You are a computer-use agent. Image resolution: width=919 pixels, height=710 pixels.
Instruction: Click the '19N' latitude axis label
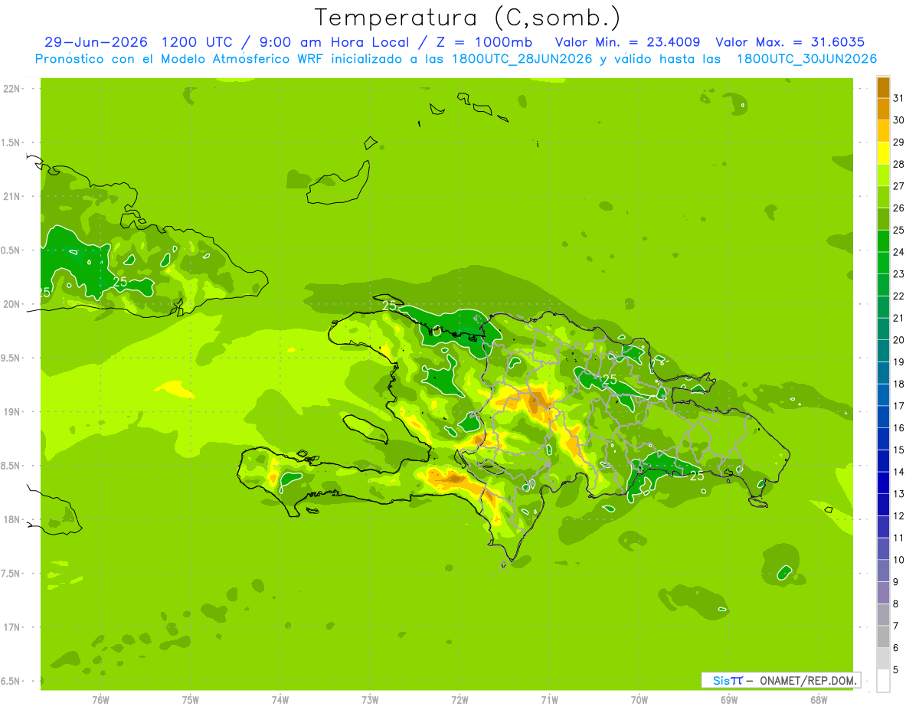click(11, 412)
